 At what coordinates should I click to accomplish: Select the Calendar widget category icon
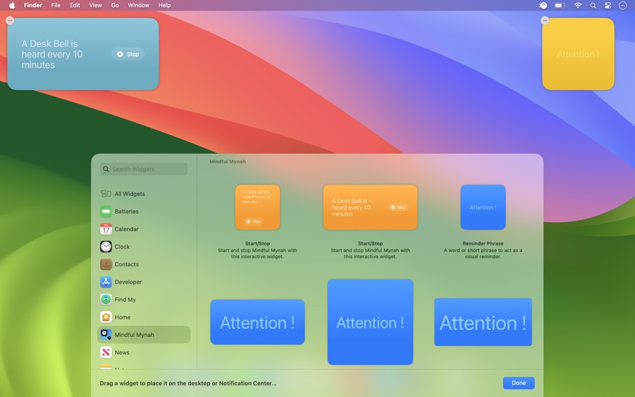pos(106,229)
